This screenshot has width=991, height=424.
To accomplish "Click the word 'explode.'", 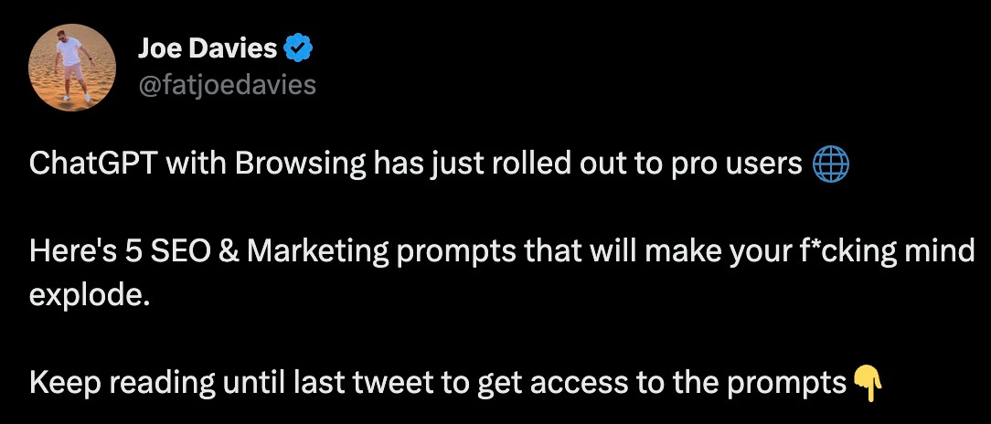I will (x=89, y=297).
